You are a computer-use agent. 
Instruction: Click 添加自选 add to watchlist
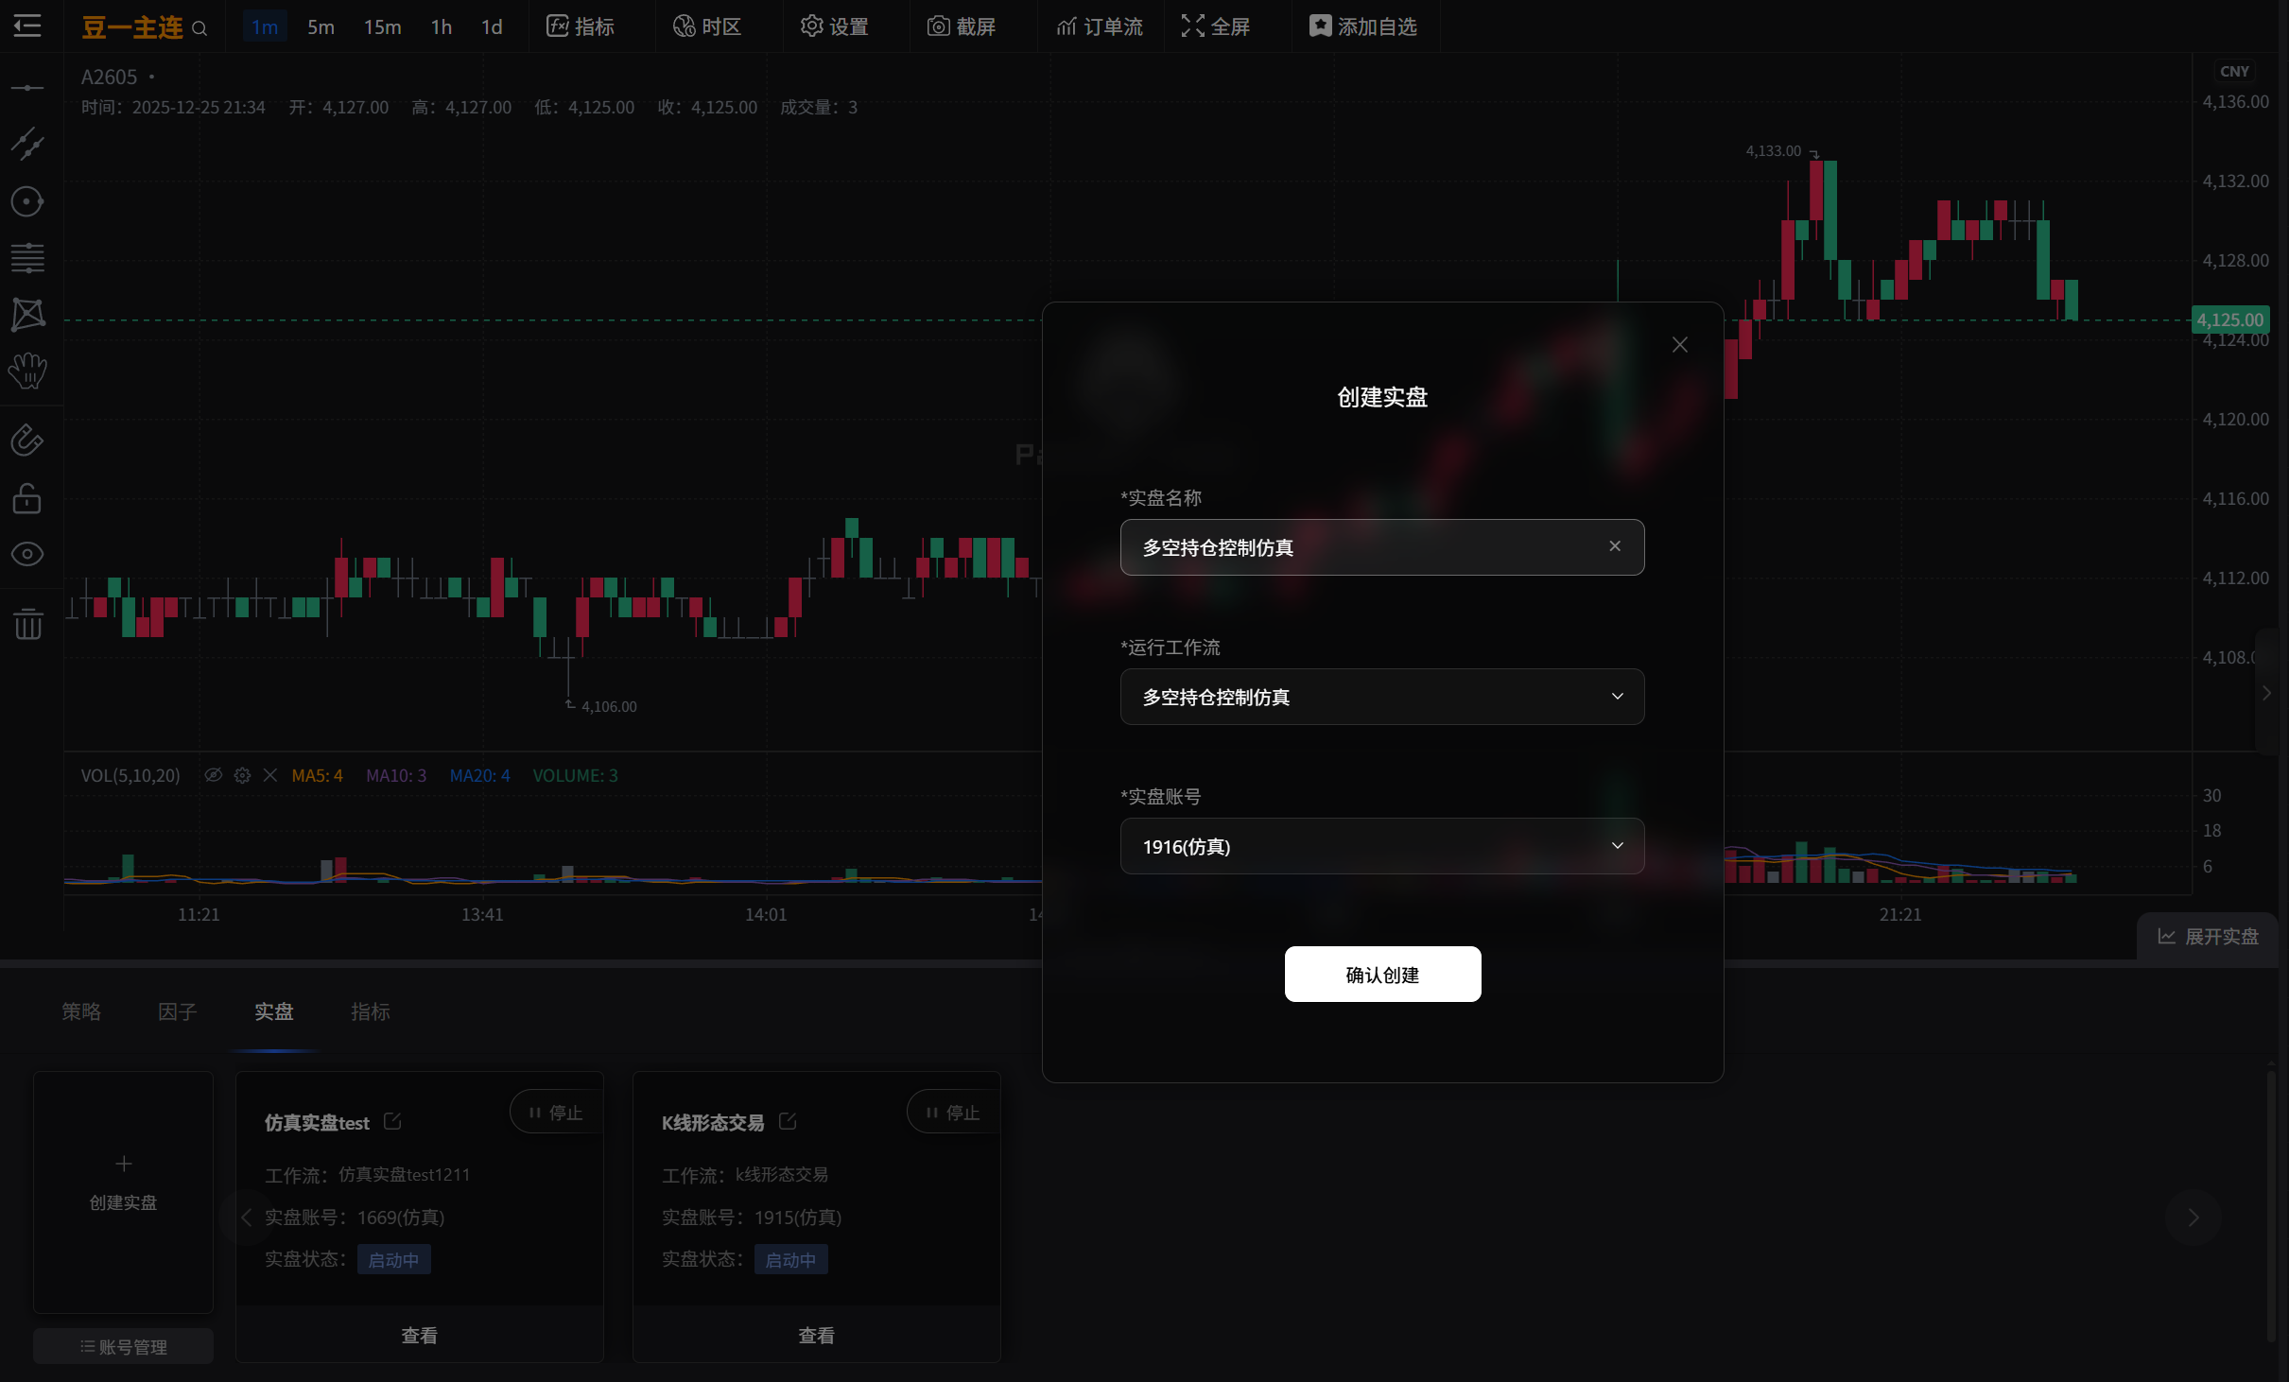(1362, 26)
